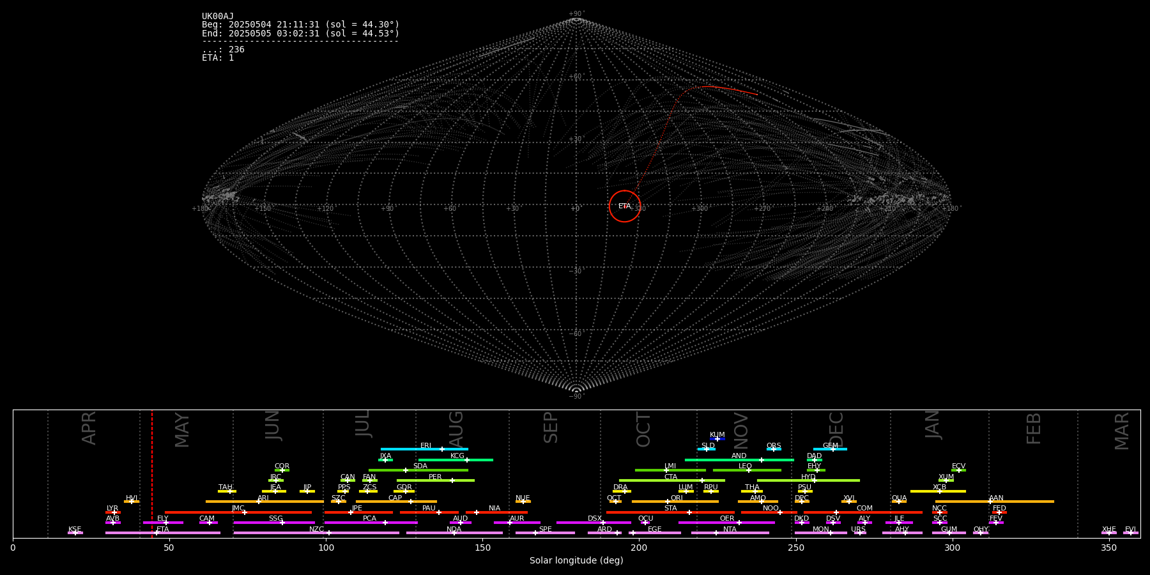This screenshot has height=575, width=1150.
Task: Click the AAN orange shower bar
Action: [995, 502]
